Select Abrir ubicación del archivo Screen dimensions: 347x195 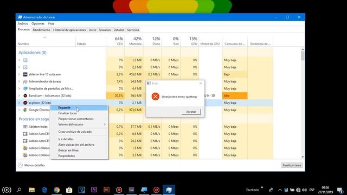(x=79, y=145)
